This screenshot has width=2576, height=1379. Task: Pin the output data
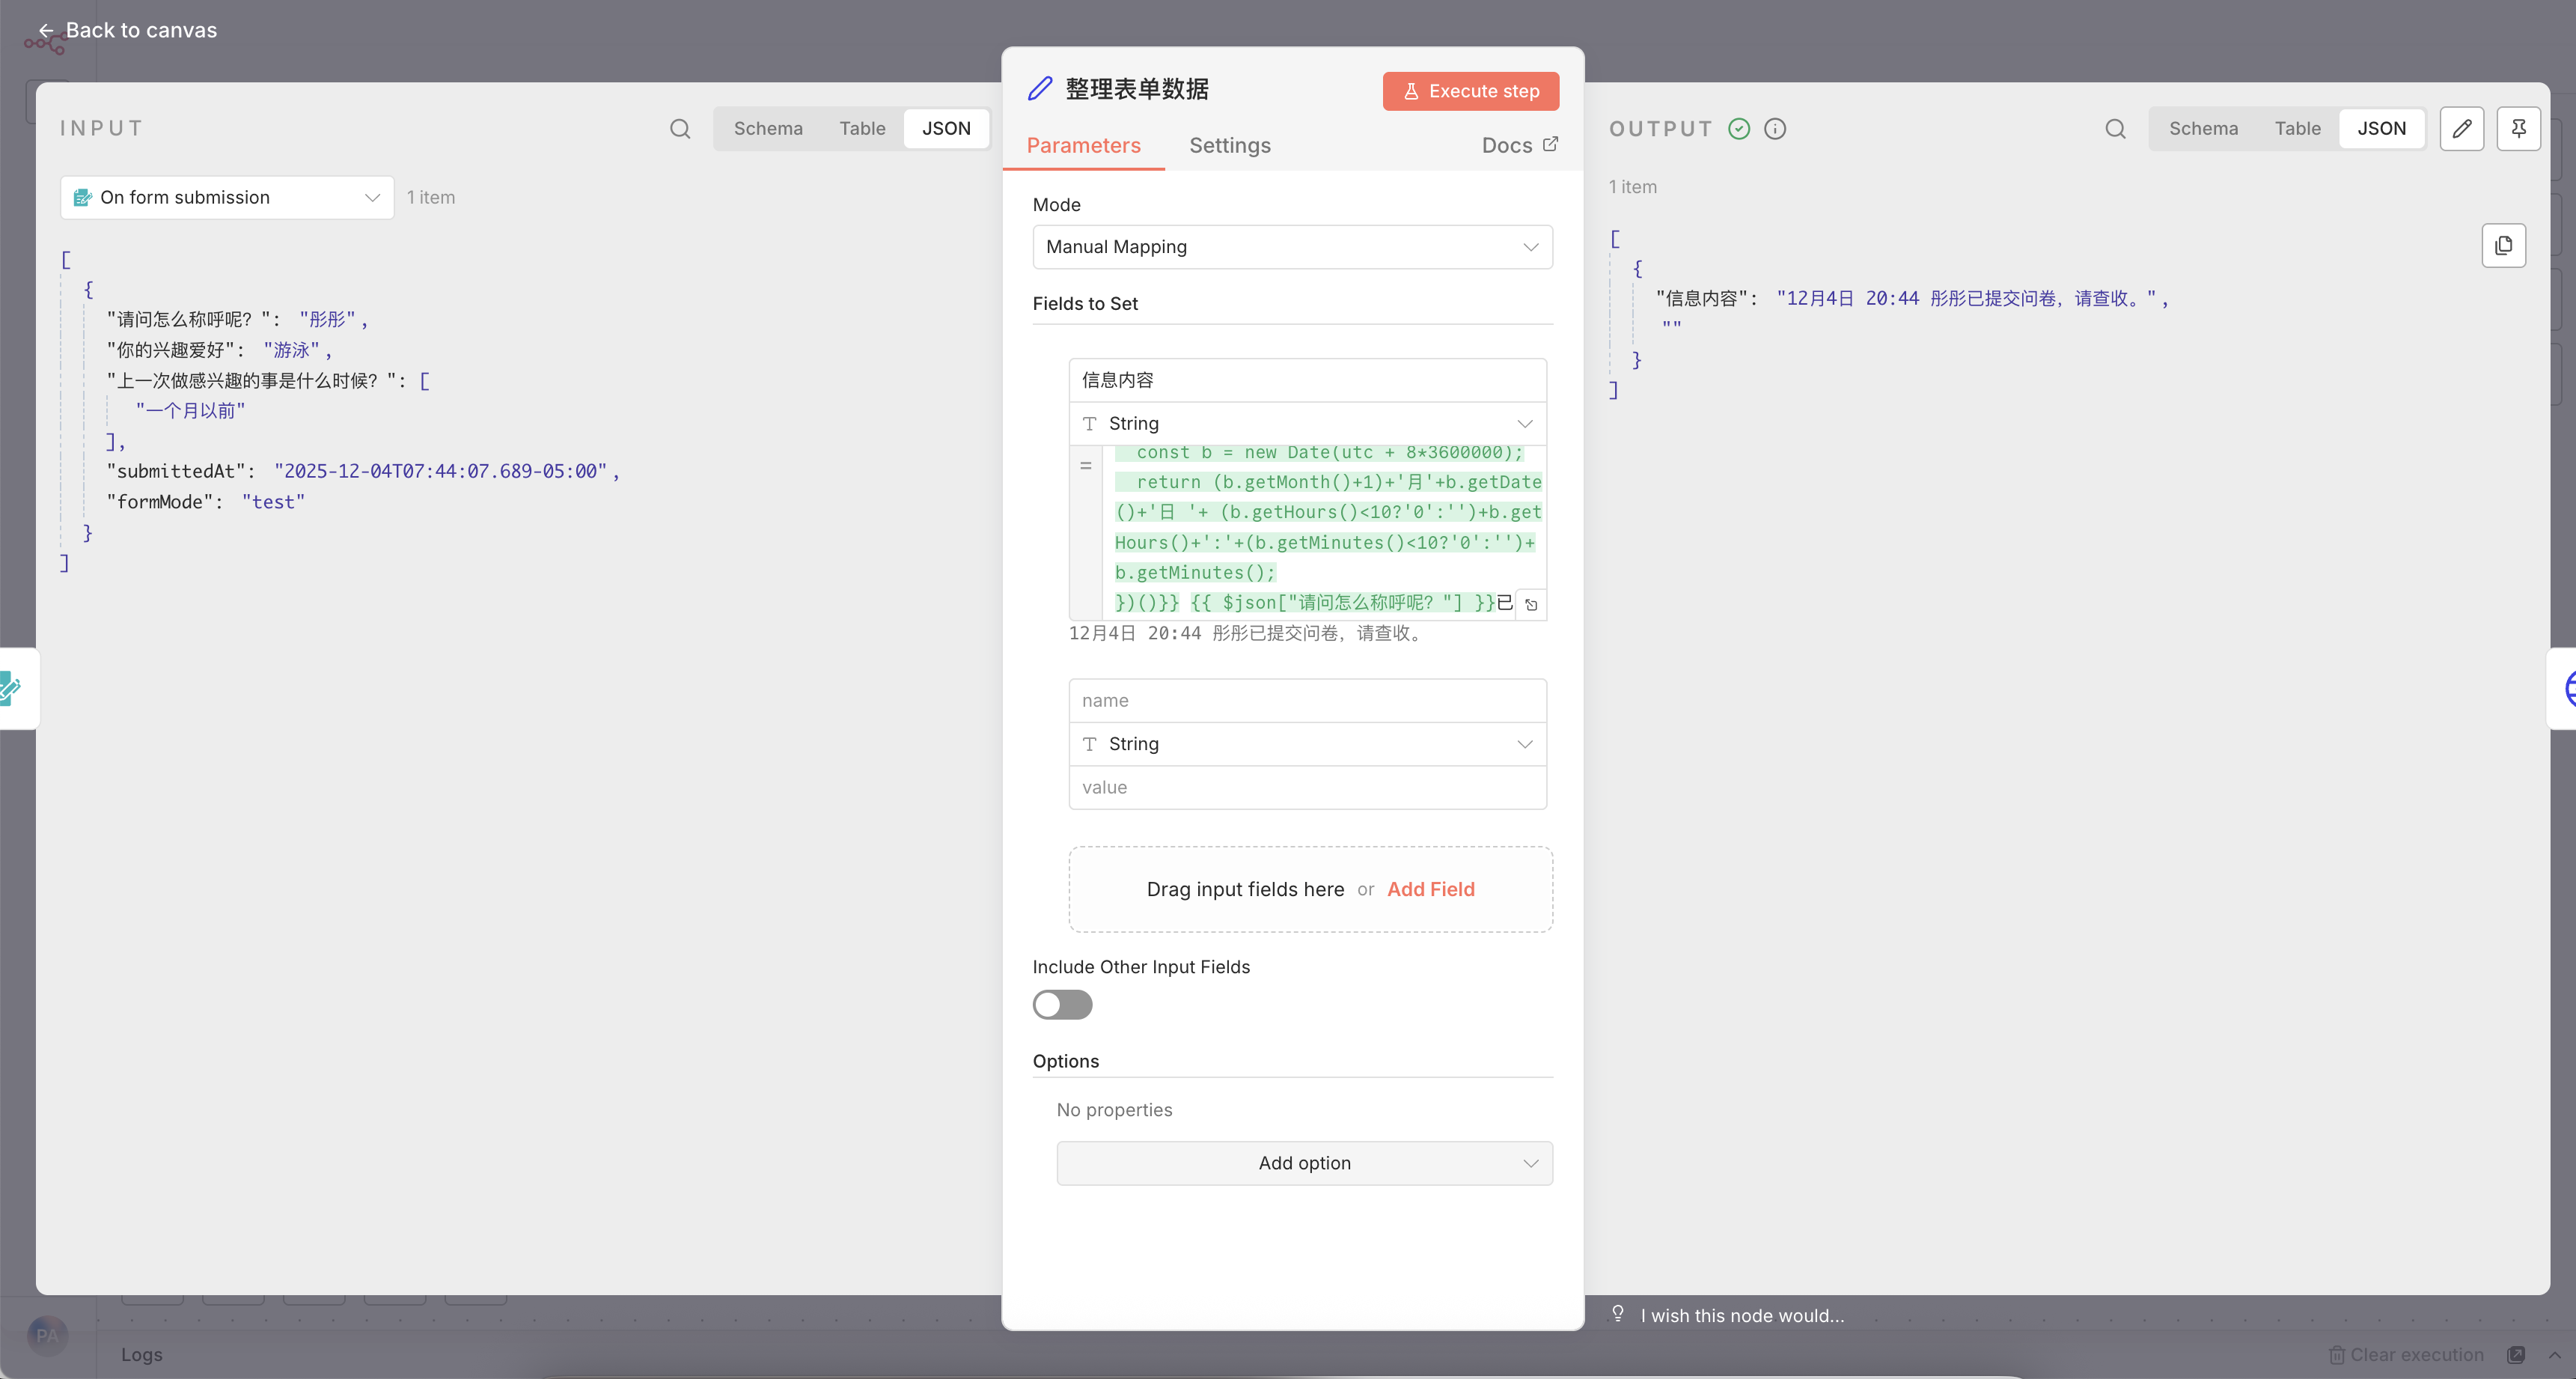tap(2518, 128)
